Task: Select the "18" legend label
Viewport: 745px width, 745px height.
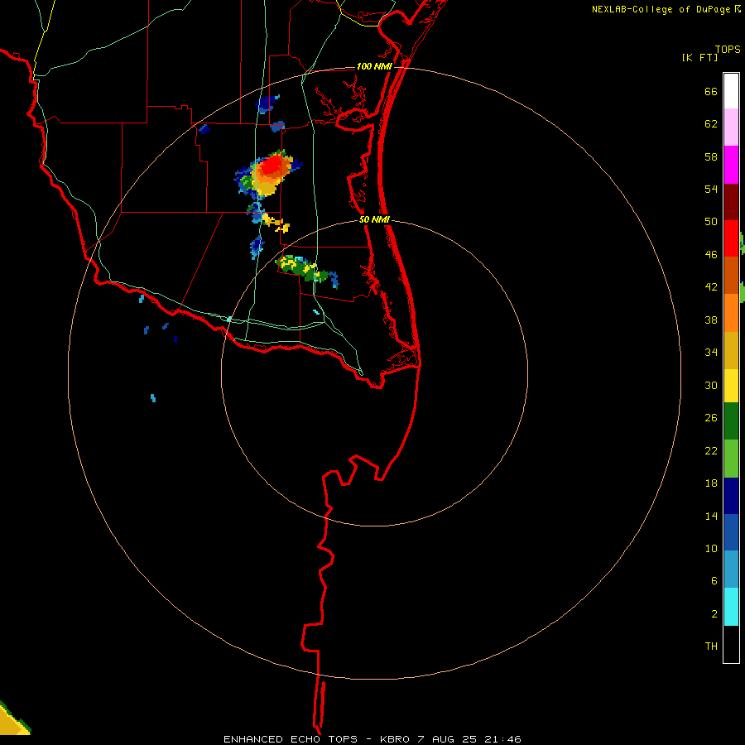Action: click(711, 483)
